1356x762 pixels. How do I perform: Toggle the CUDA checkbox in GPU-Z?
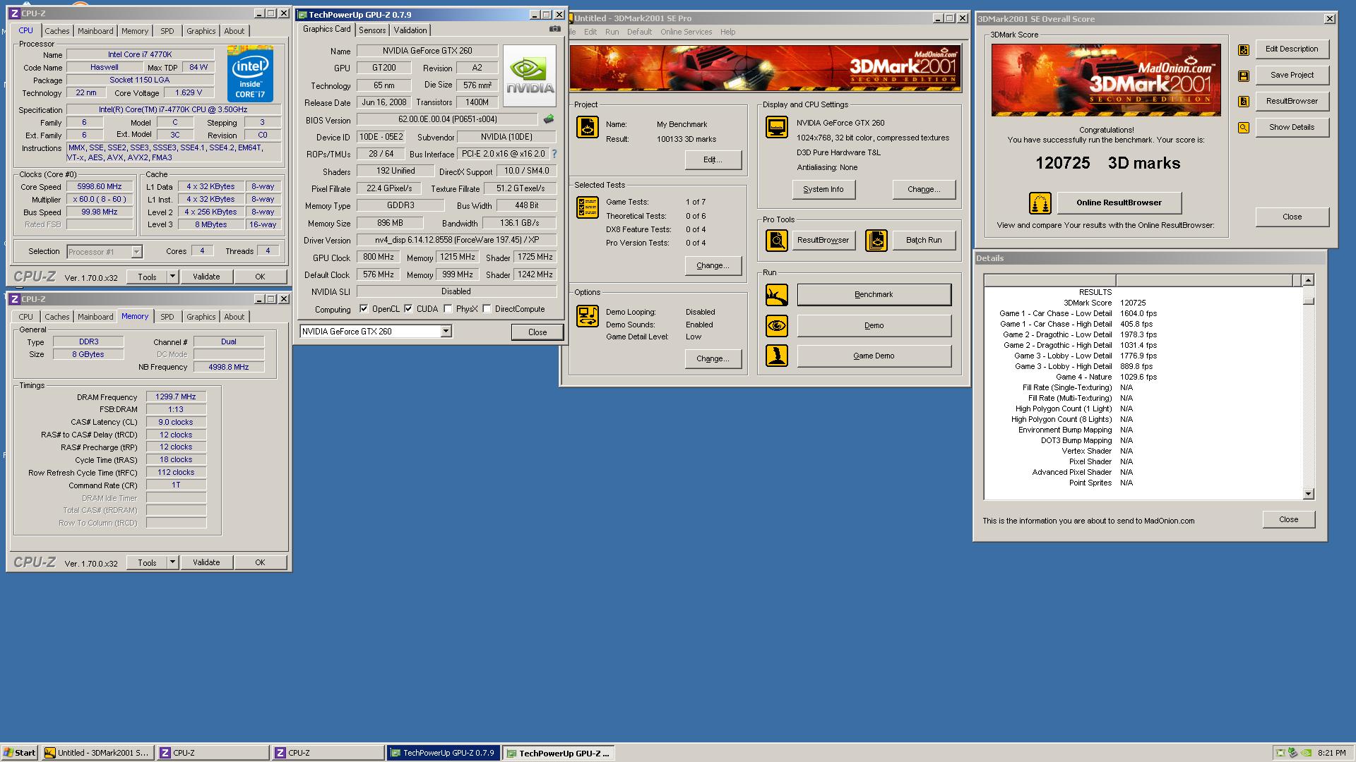[x=408, y=308]
